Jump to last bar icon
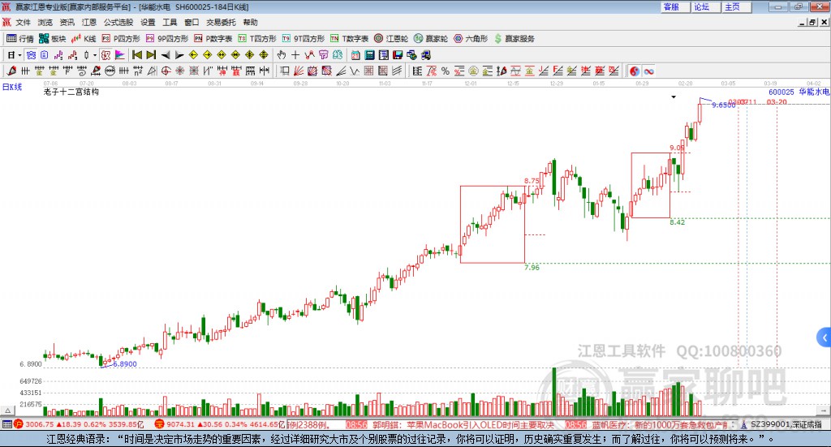This screenshot has width=831, height=447. pos(151,55)
